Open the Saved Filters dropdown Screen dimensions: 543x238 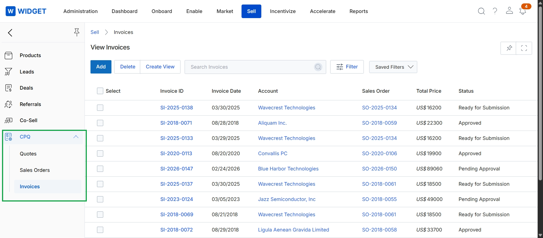tap(393, 67)
